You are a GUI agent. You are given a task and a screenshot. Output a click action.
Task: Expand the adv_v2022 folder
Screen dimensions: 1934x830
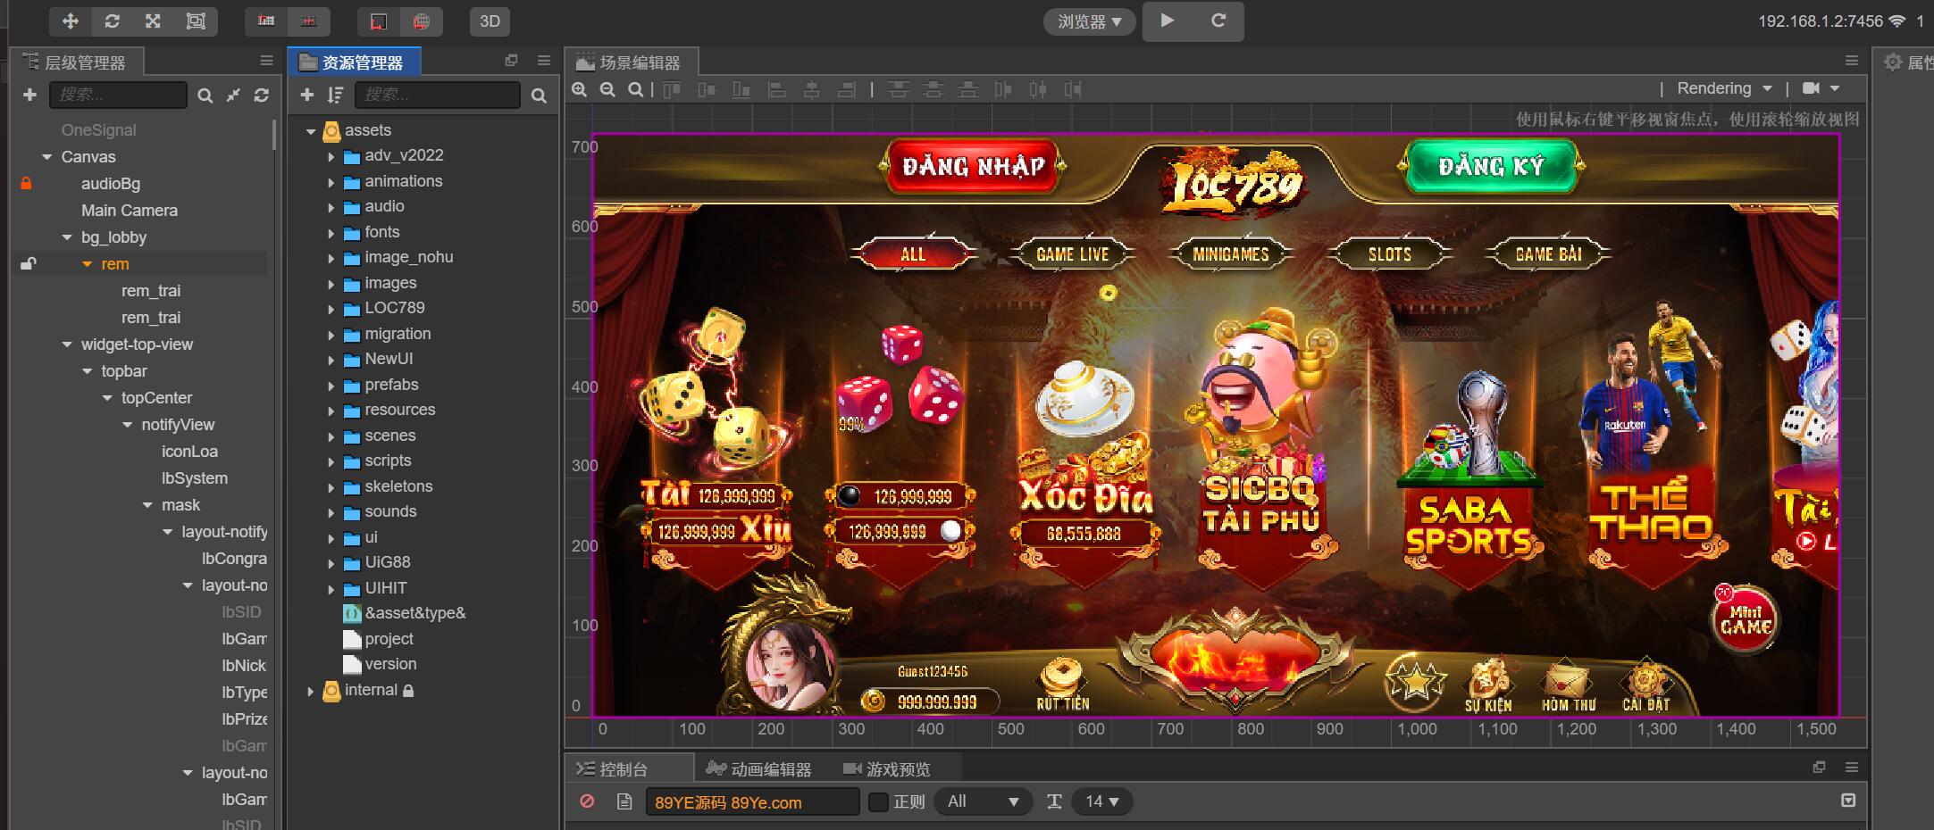coord(331,156)
